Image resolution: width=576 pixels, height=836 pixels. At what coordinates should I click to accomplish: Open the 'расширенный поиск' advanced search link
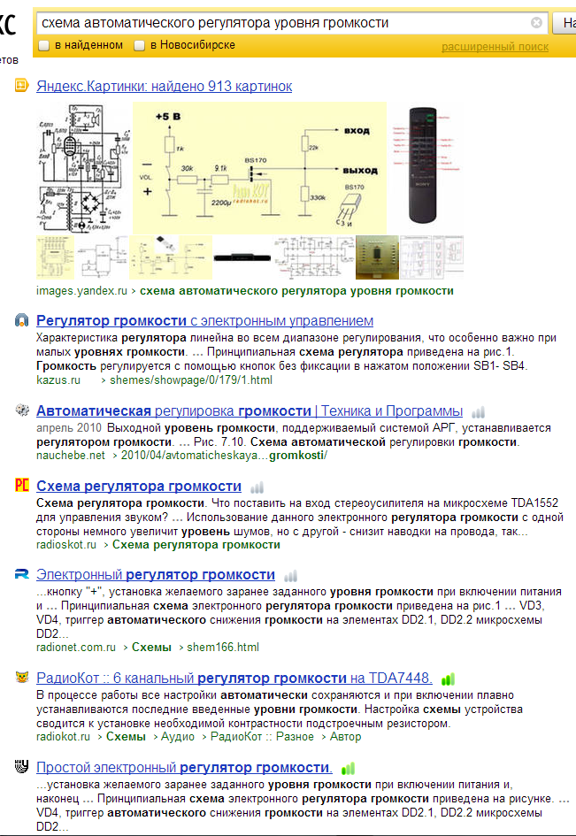[x=495, y=47]
